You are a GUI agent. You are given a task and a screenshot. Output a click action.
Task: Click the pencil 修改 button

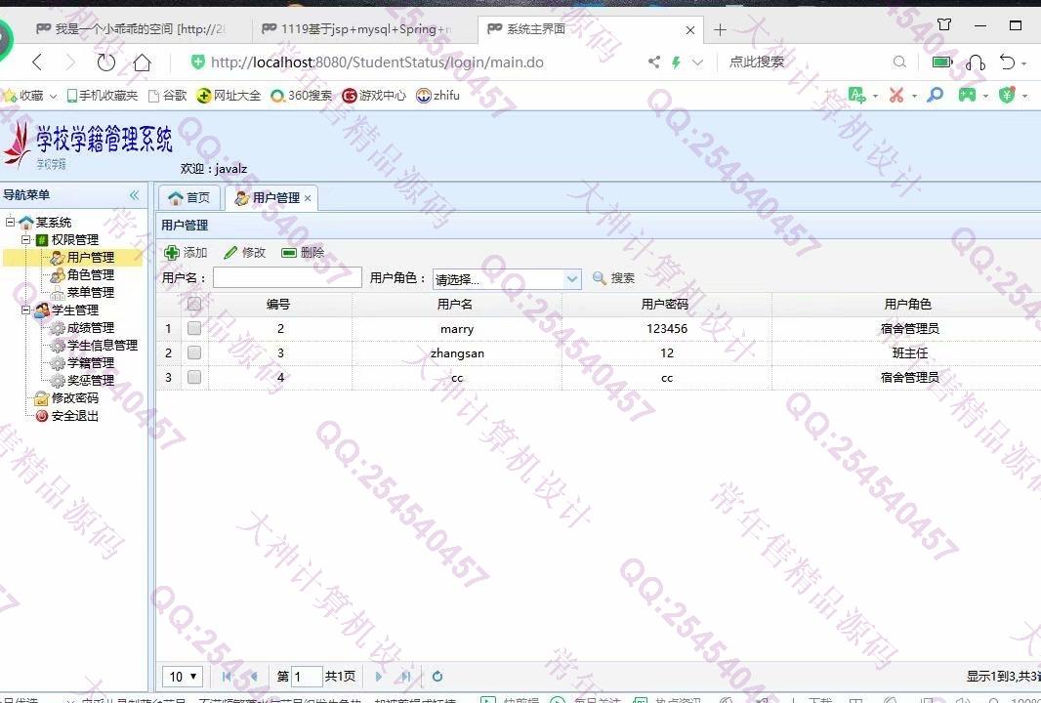pyautogui.click(x=244, y=252)
